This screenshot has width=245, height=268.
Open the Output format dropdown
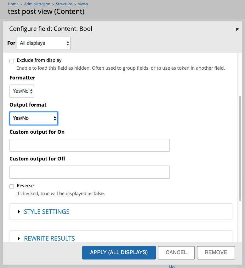tap(33, 118)
